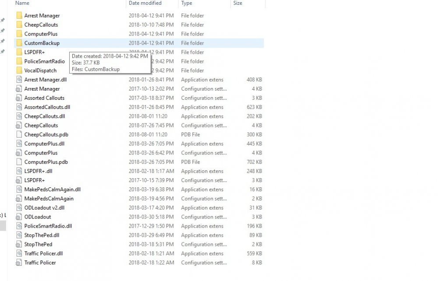
Task: Select the CustomBackup folder name
Action: click(42, 43)
